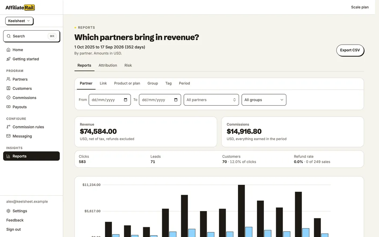Click the To date input field
Screen dimensions: 379x237
coord(160,100)
